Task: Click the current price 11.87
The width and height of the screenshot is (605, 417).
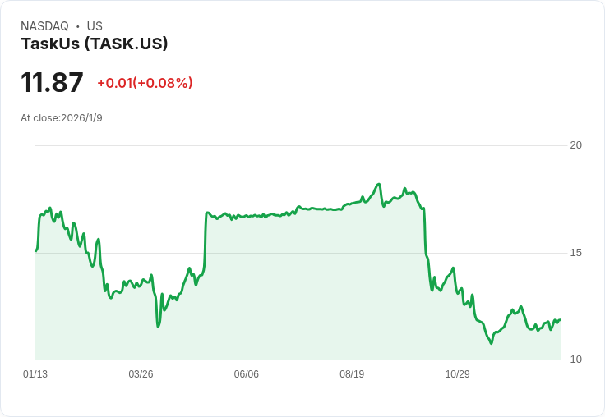Action: (52, 82)
